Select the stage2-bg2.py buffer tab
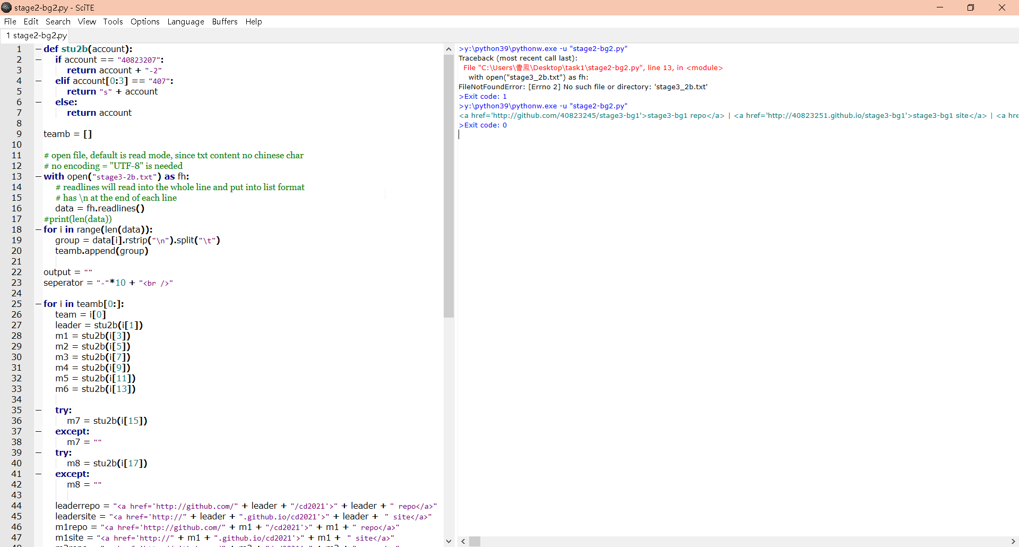Viewport: 1019px width, 547px height. pos(36,36)
